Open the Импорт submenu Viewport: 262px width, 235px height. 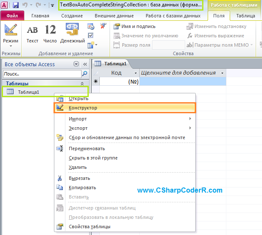point(125,119)
